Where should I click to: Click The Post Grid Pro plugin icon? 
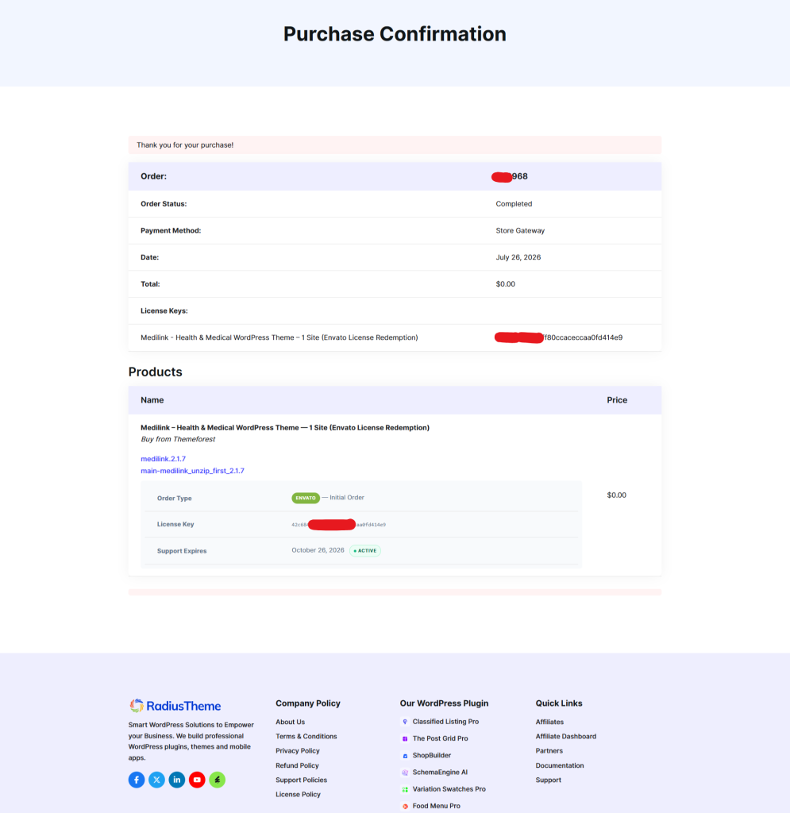(405, 738)
